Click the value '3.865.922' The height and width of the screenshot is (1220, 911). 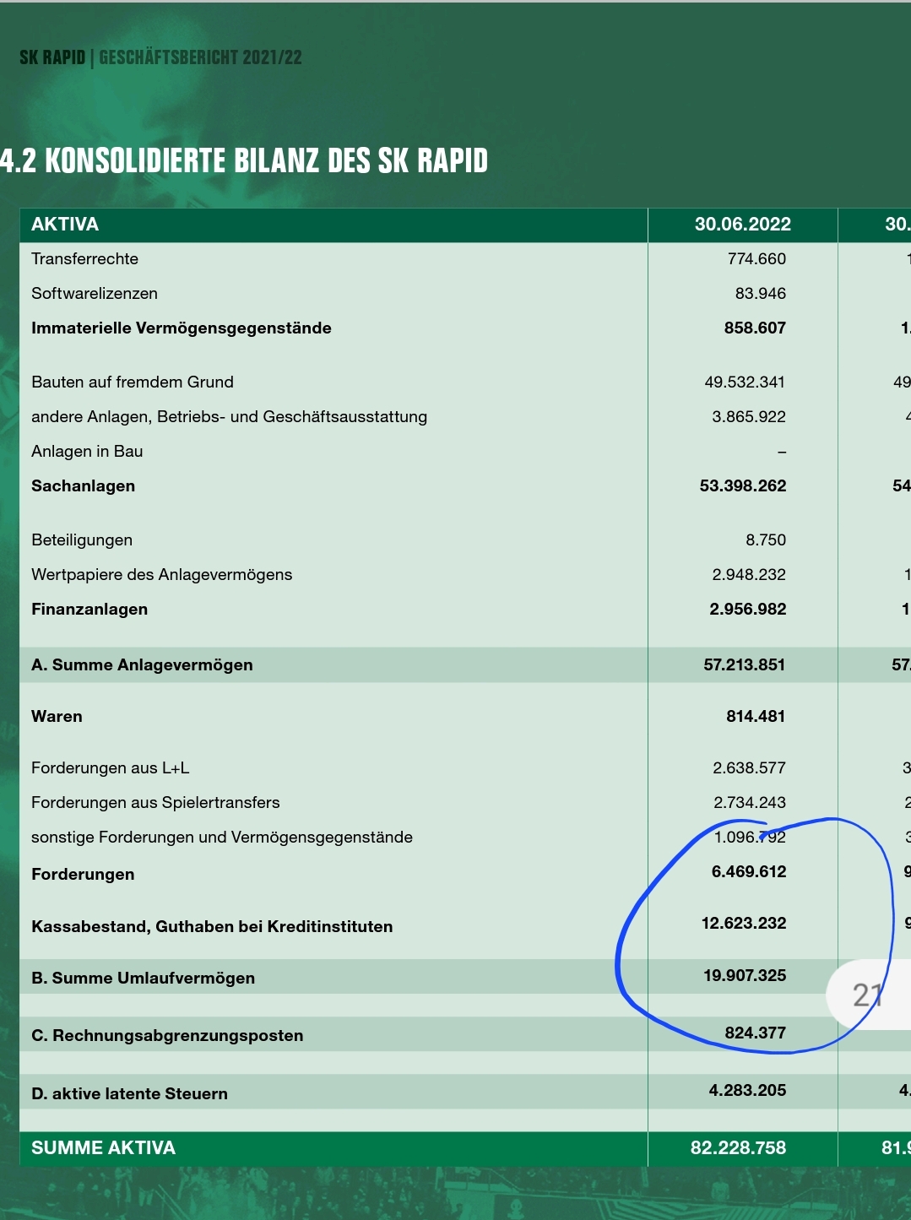[x=749, y=417]
